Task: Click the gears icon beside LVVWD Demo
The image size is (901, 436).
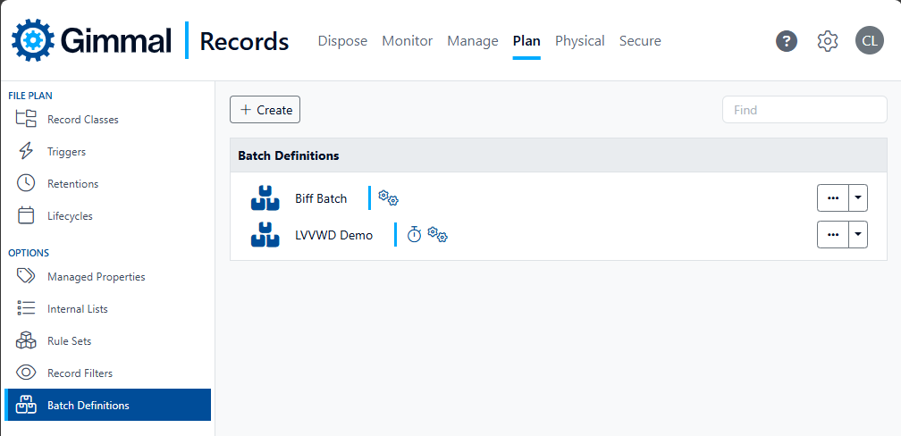Action: tap(437, 235)
